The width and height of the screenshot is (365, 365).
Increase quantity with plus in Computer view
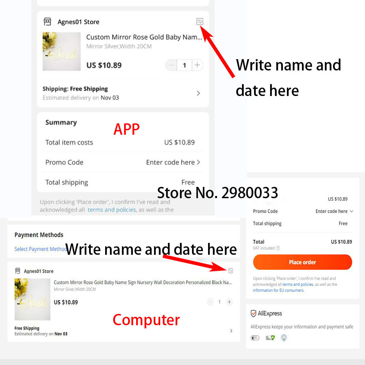tap(229, 302)
